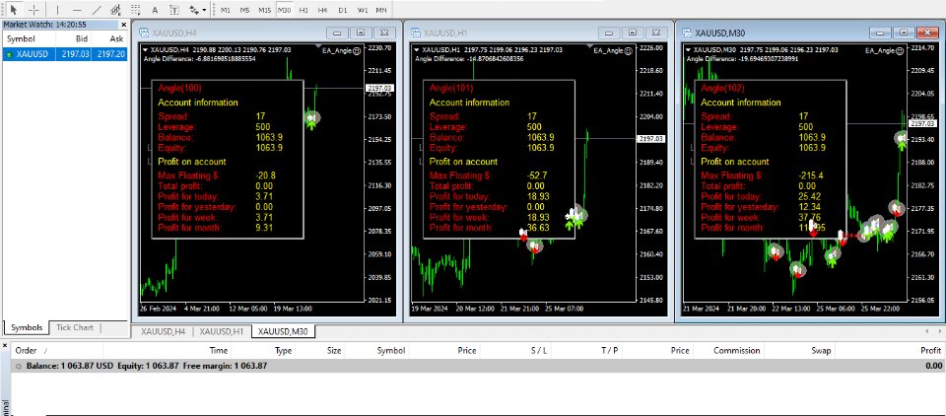Switch timeframe to W1
The width and height of the screenshot is (946, 416).
(362, 10)
